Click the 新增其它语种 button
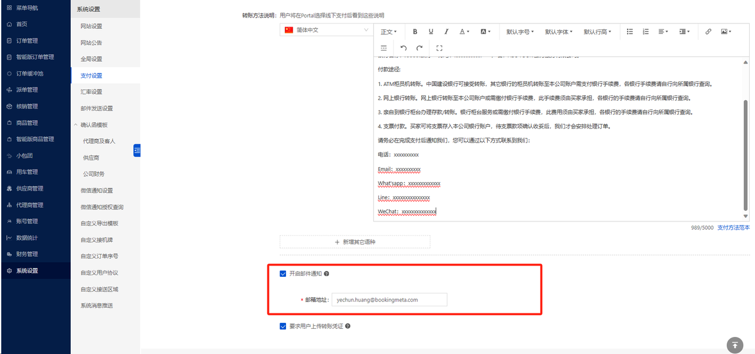The height and width of the screenshot is (354, 755). tap(354, 242)
